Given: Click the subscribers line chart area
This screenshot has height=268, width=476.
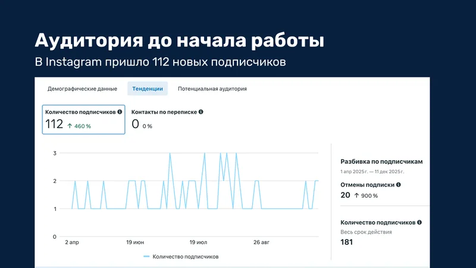Looking at the screenshot, I should [189, 195].
